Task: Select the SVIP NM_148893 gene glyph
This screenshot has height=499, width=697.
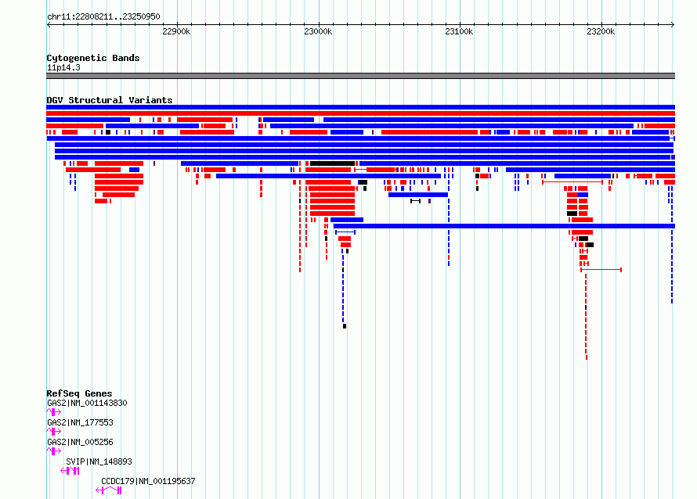Action: click(x=70, y=471)
